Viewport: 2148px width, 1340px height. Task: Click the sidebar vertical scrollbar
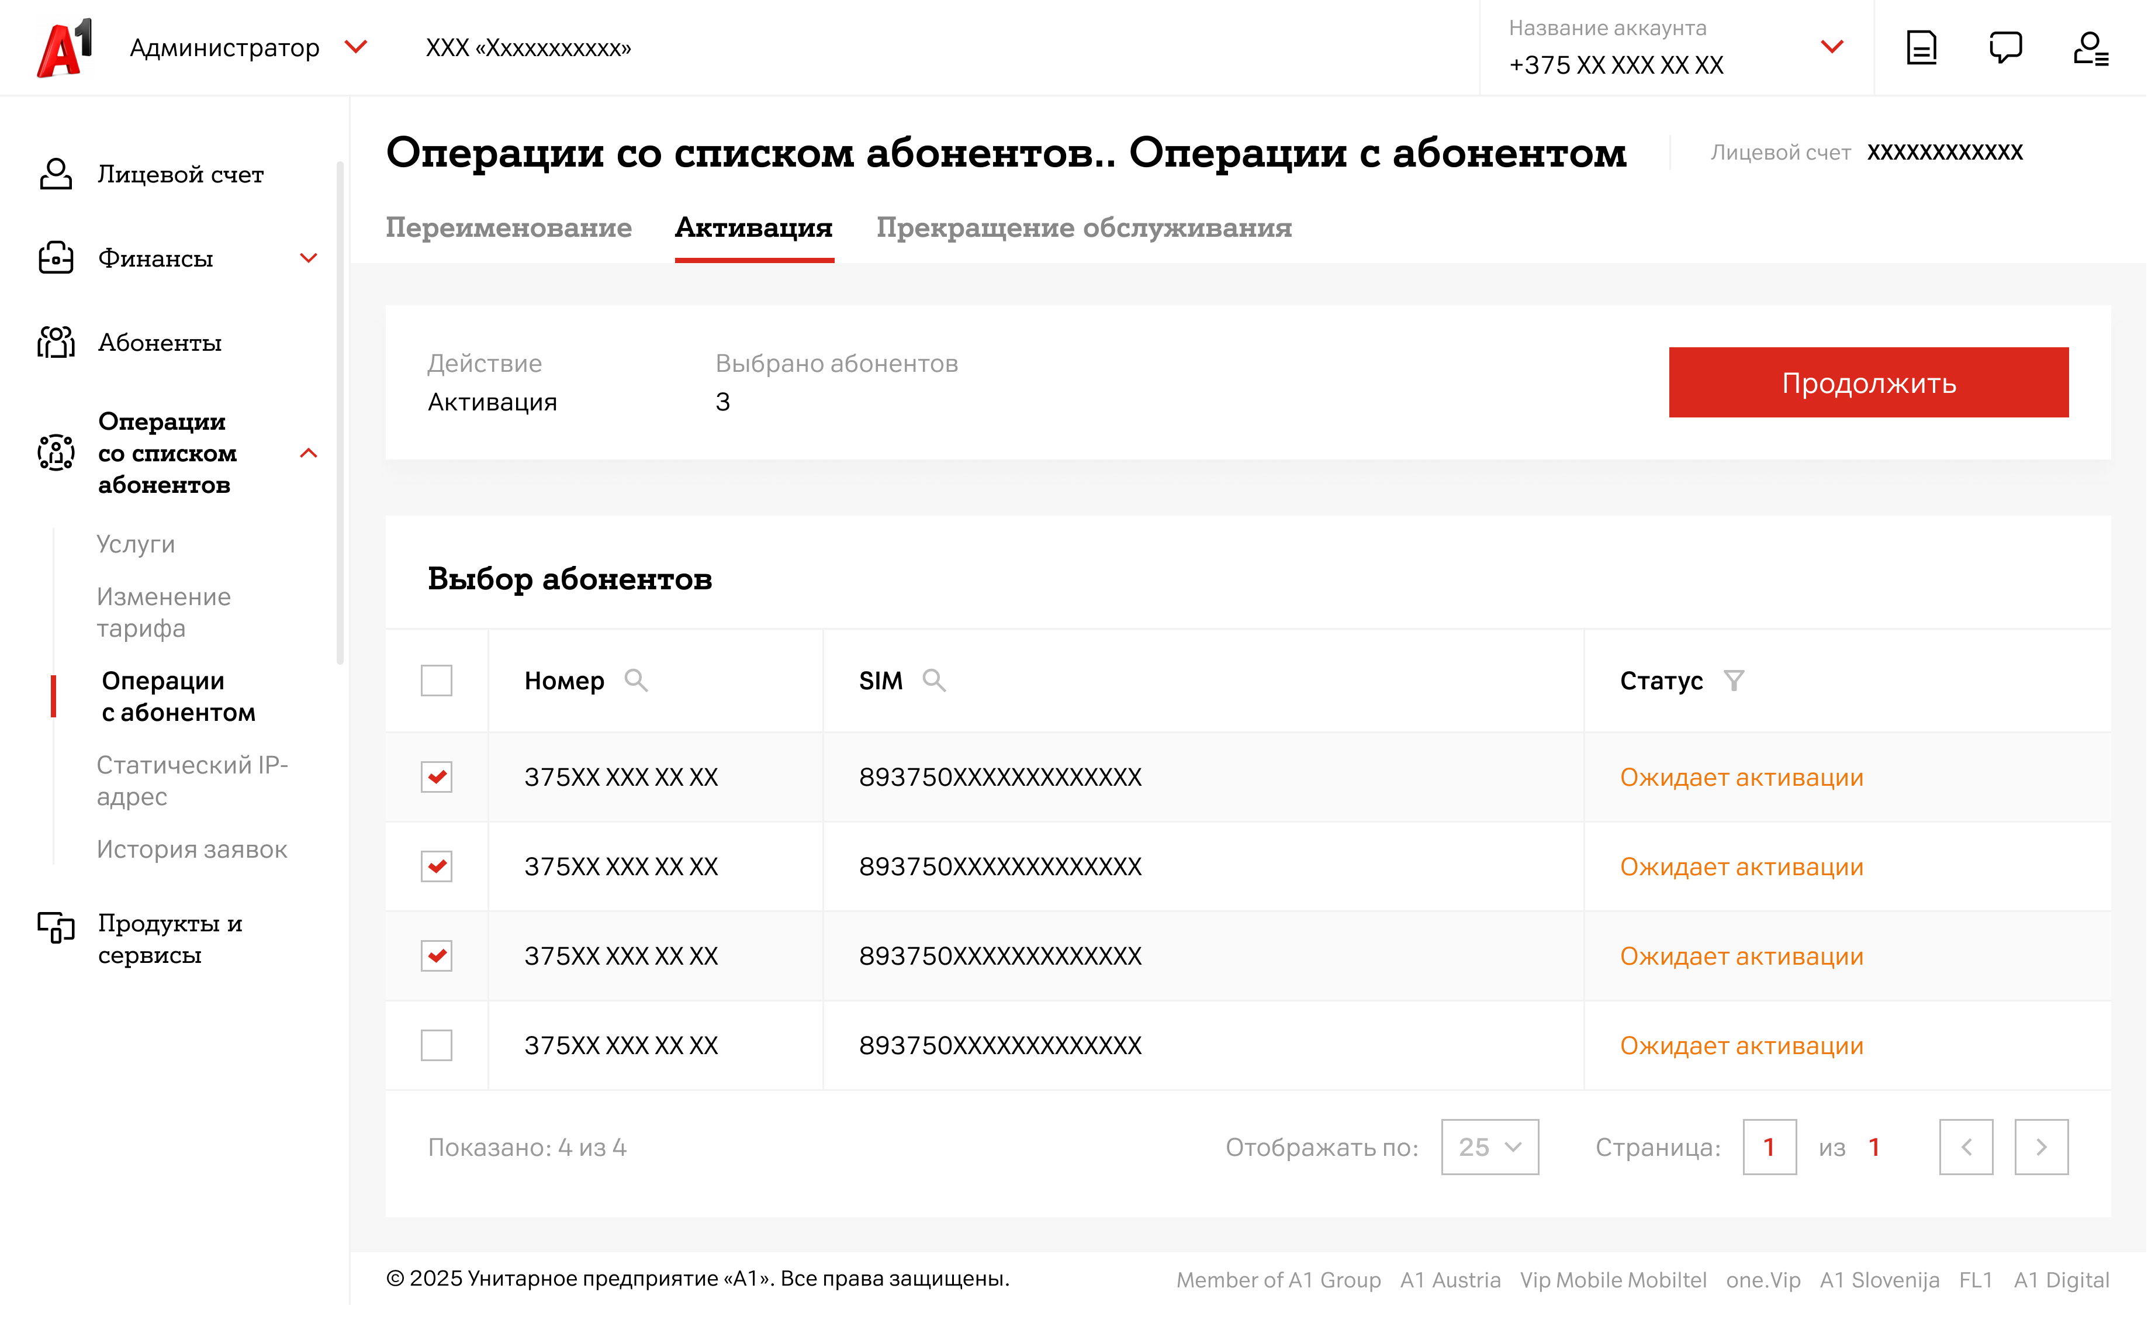click(340, 412)
